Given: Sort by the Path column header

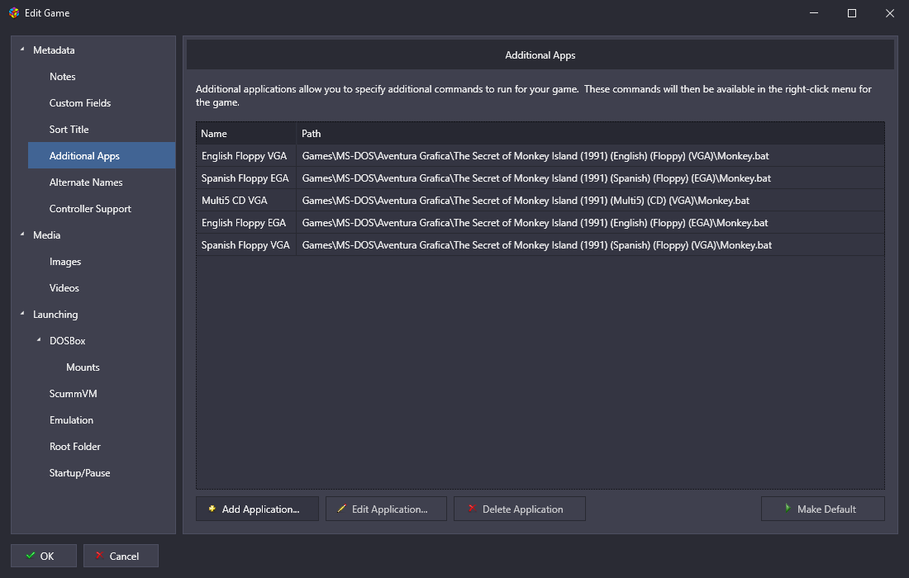Looking at the screenshot, I should tap(590, 133).
